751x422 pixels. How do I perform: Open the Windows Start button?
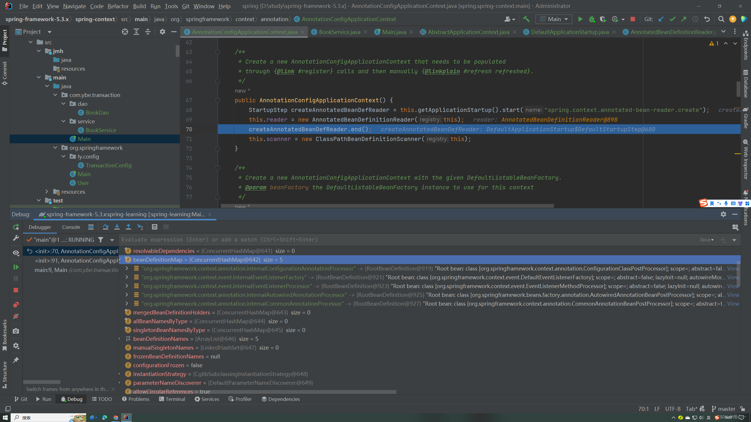(x=5, y=417)
